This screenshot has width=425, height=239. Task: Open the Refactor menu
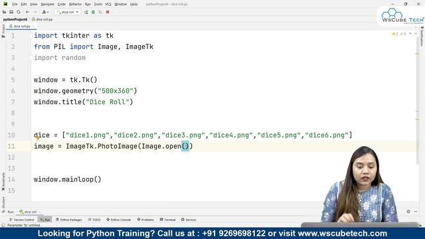pyautogui.click(x=75, y=4)
